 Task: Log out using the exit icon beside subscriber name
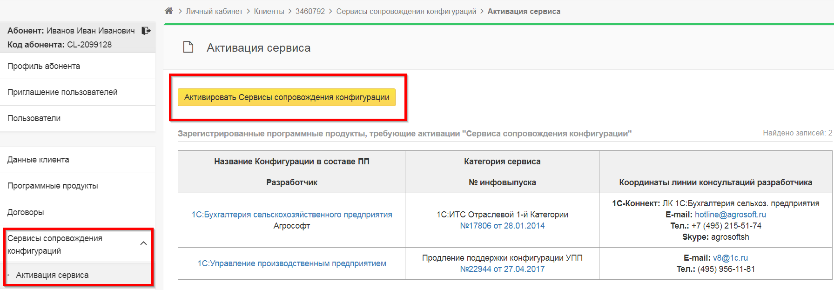[x=146, y=31]
